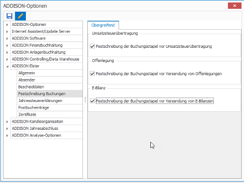Click the E-Bilanz group heading

pyautogui.click(x=99, y=88)
